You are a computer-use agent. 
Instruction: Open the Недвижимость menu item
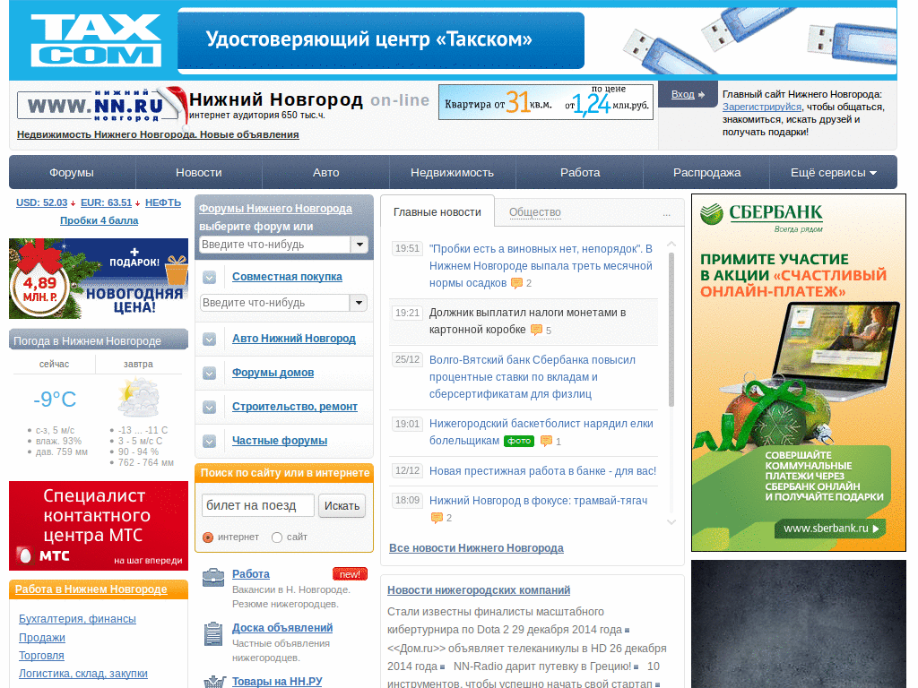point(452,173)
